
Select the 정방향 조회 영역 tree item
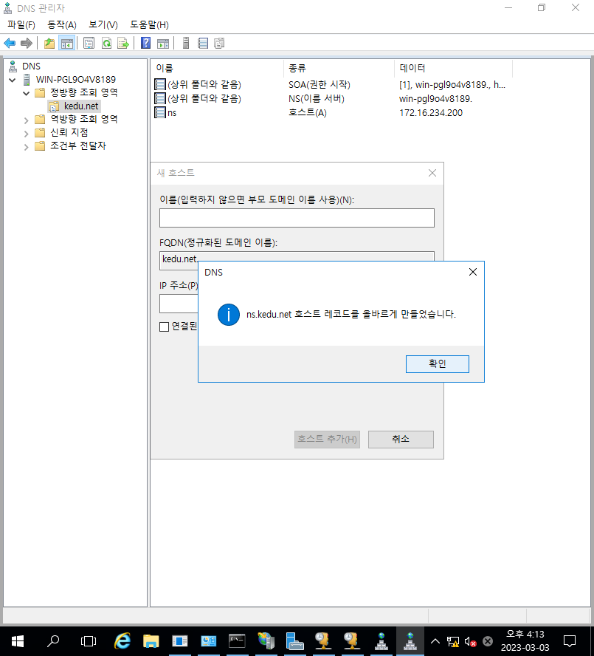[x=83, y=92]
